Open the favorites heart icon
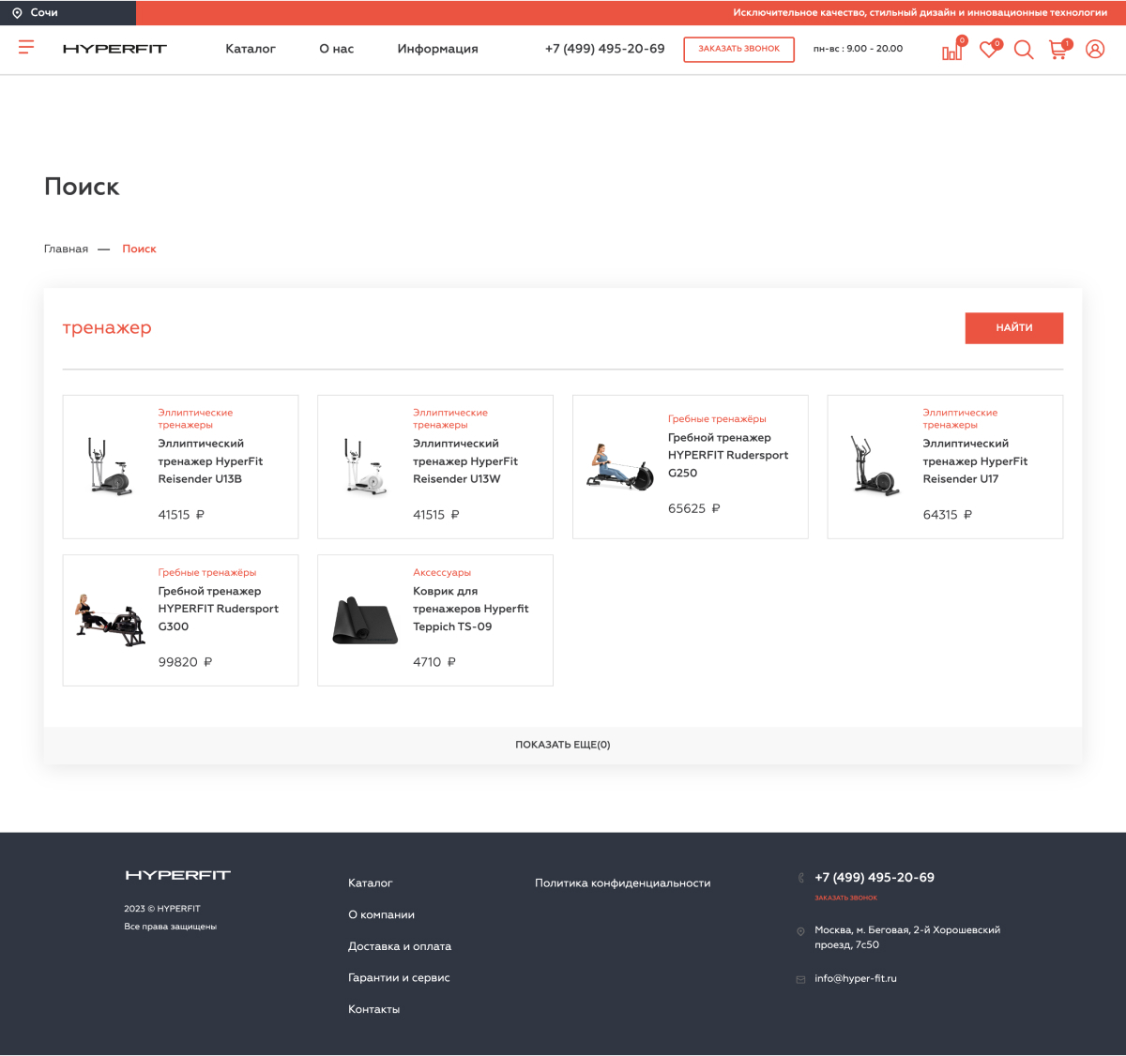 pyautogui.click(x=989, y=50)
